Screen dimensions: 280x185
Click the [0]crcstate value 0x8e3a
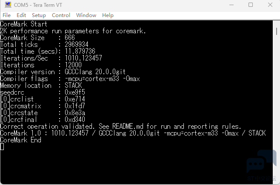pyautogui.click(x=74, y=113)
